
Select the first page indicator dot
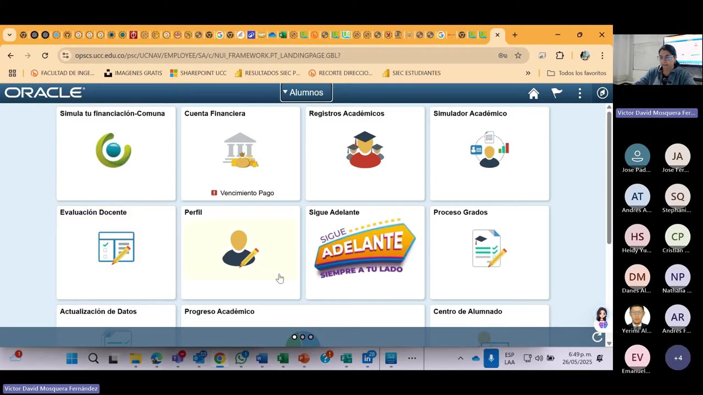click(x=294, y=337)
